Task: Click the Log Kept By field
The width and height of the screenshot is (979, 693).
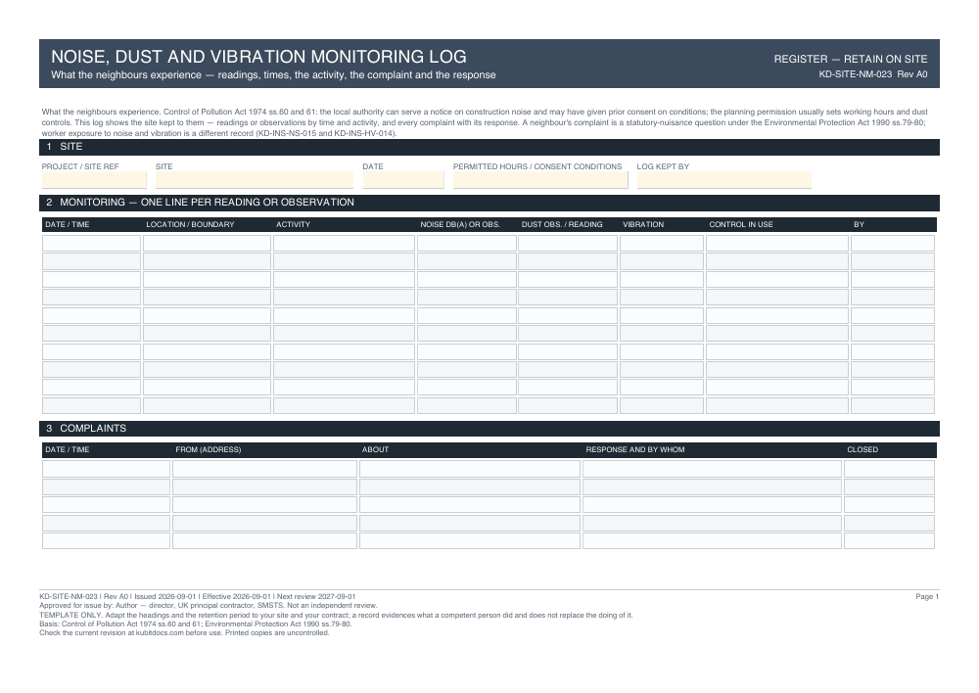Action: click(x=724, y=180)
